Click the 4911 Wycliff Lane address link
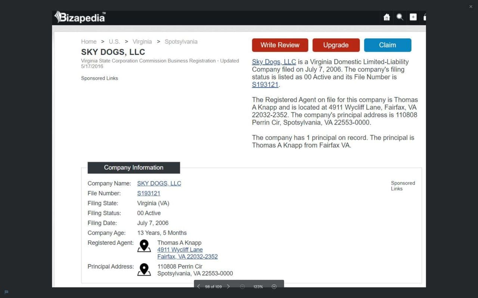 pyautogui.click(x=180, y=250)
